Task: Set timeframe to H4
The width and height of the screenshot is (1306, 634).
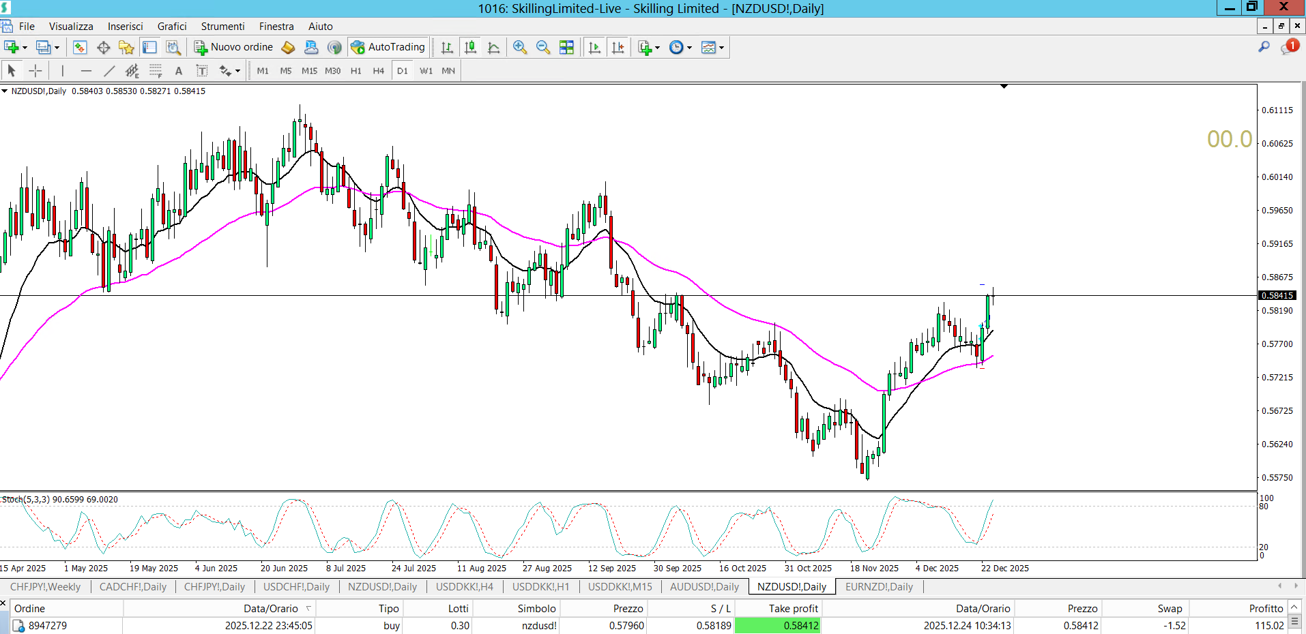Action: point(378,71)
